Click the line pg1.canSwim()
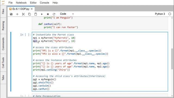This screenshot has width=174, height=98. (x=42, y=86)
